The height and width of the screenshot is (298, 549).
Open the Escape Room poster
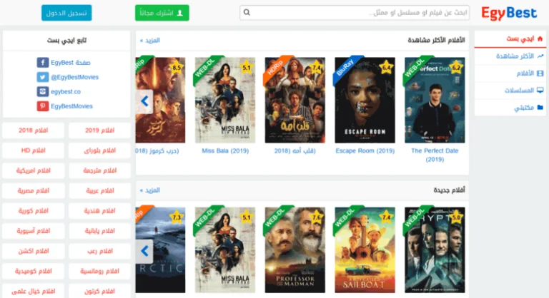coord(365,101)
